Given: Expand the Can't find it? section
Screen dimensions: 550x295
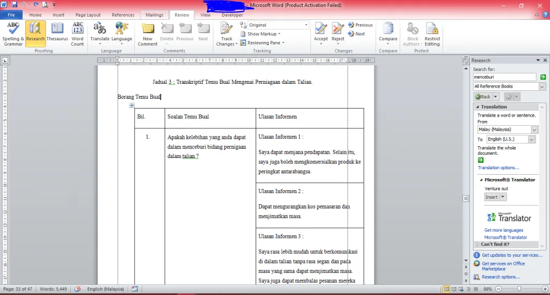Looking at the screenshot, I should [477, 244].
